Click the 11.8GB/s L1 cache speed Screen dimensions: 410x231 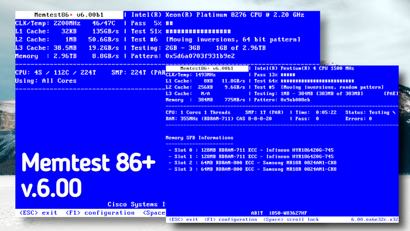(234, 81)
